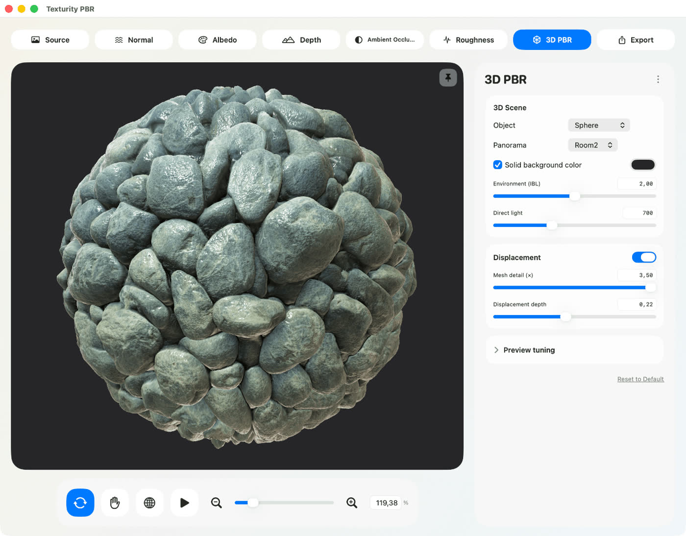Select the 3D PBR tab
The image size is (686, 536).
pyautogui.click(x=552, y=40)
